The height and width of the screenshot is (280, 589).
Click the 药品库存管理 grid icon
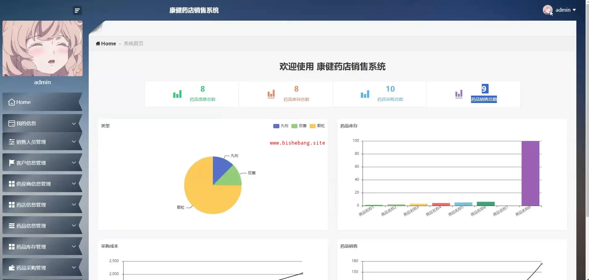pyautogui.click(x=12, y=247)
